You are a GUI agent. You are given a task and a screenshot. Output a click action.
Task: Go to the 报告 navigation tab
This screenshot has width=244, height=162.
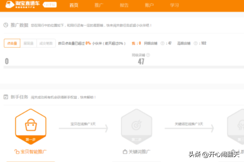coord(124,5)
